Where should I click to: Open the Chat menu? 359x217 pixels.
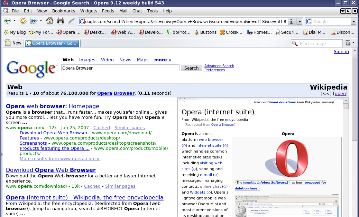137,11
